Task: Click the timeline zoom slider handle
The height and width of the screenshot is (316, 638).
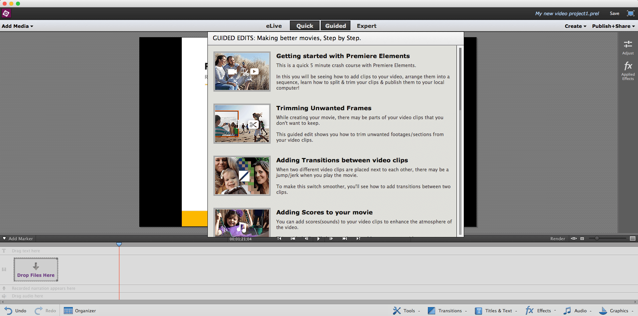Action: click(597, 238)
